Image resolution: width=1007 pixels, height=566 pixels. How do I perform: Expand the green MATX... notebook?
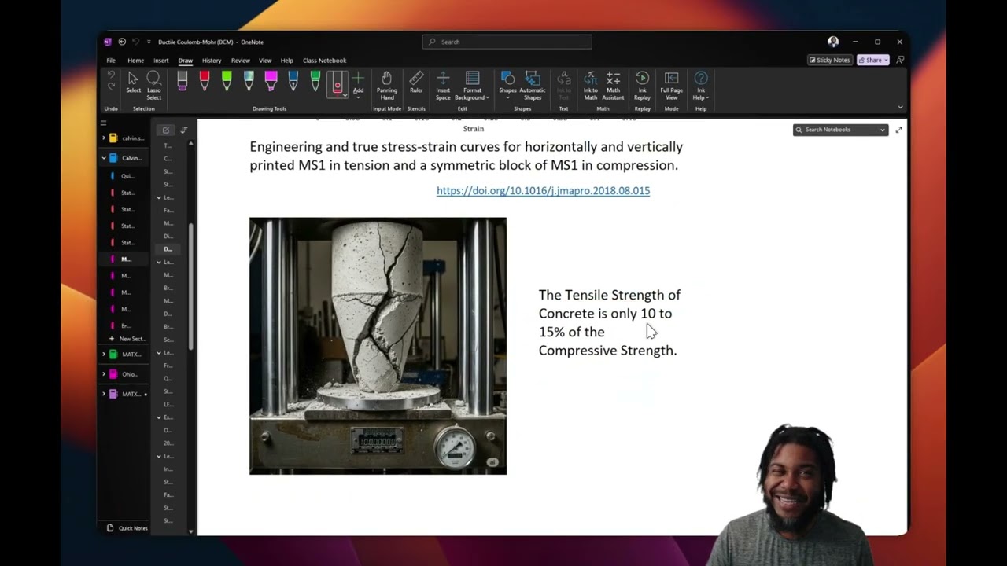coord(103,355)
